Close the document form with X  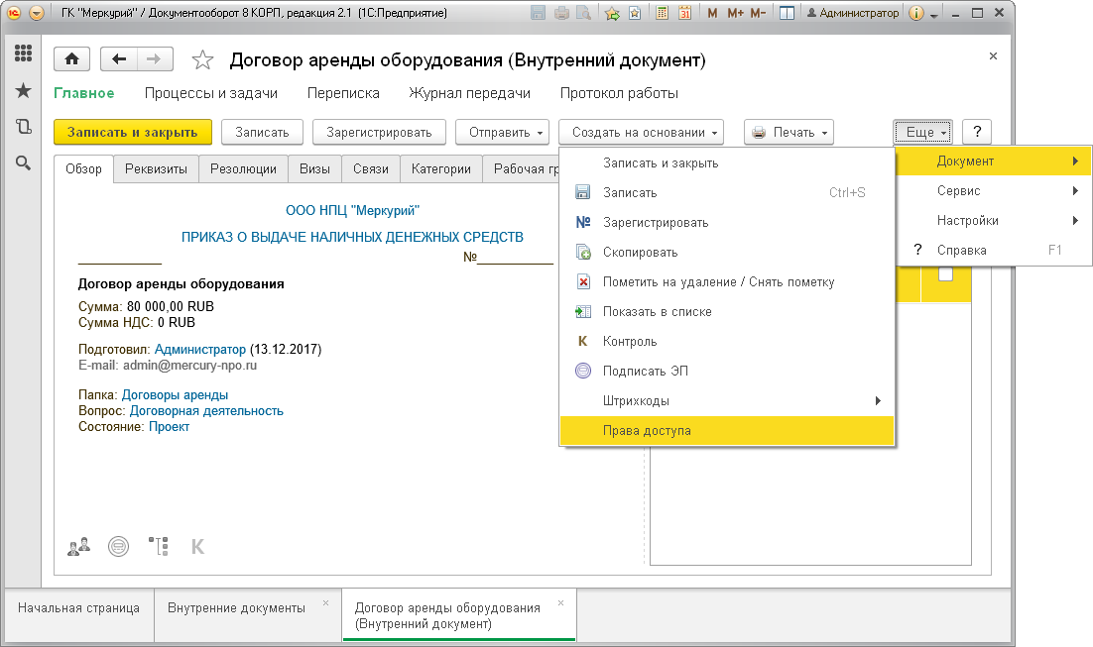pos(993,55)
